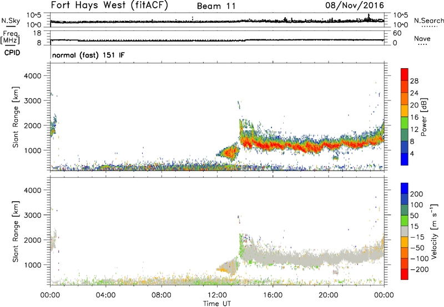Click the '1000' tick in velocity panel
Viewport: 444px width, 307px height.
click(33, 265)
